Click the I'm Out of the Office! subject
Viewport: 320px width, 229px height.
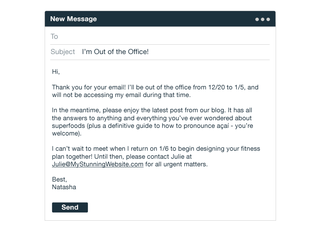tap(115, 52)
